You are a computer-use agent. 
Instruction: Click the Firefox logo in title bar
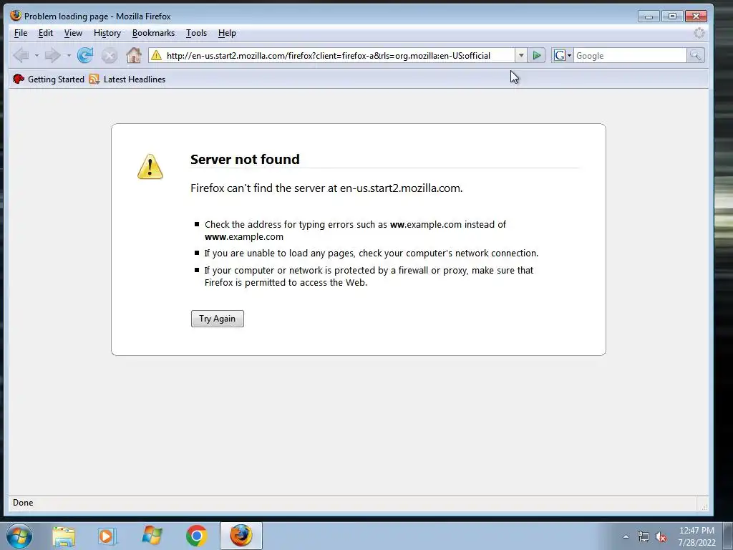(x=16, y=16)
